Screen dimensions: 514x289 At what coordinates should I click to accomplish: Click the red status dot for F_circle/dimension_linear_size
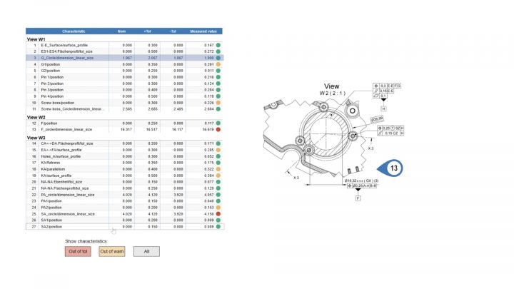218,130
